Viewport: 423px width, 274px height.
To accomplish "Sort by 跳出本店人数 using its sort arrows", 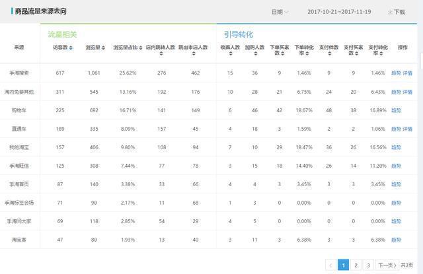I will pyautogui.click(x=194, y=53).
